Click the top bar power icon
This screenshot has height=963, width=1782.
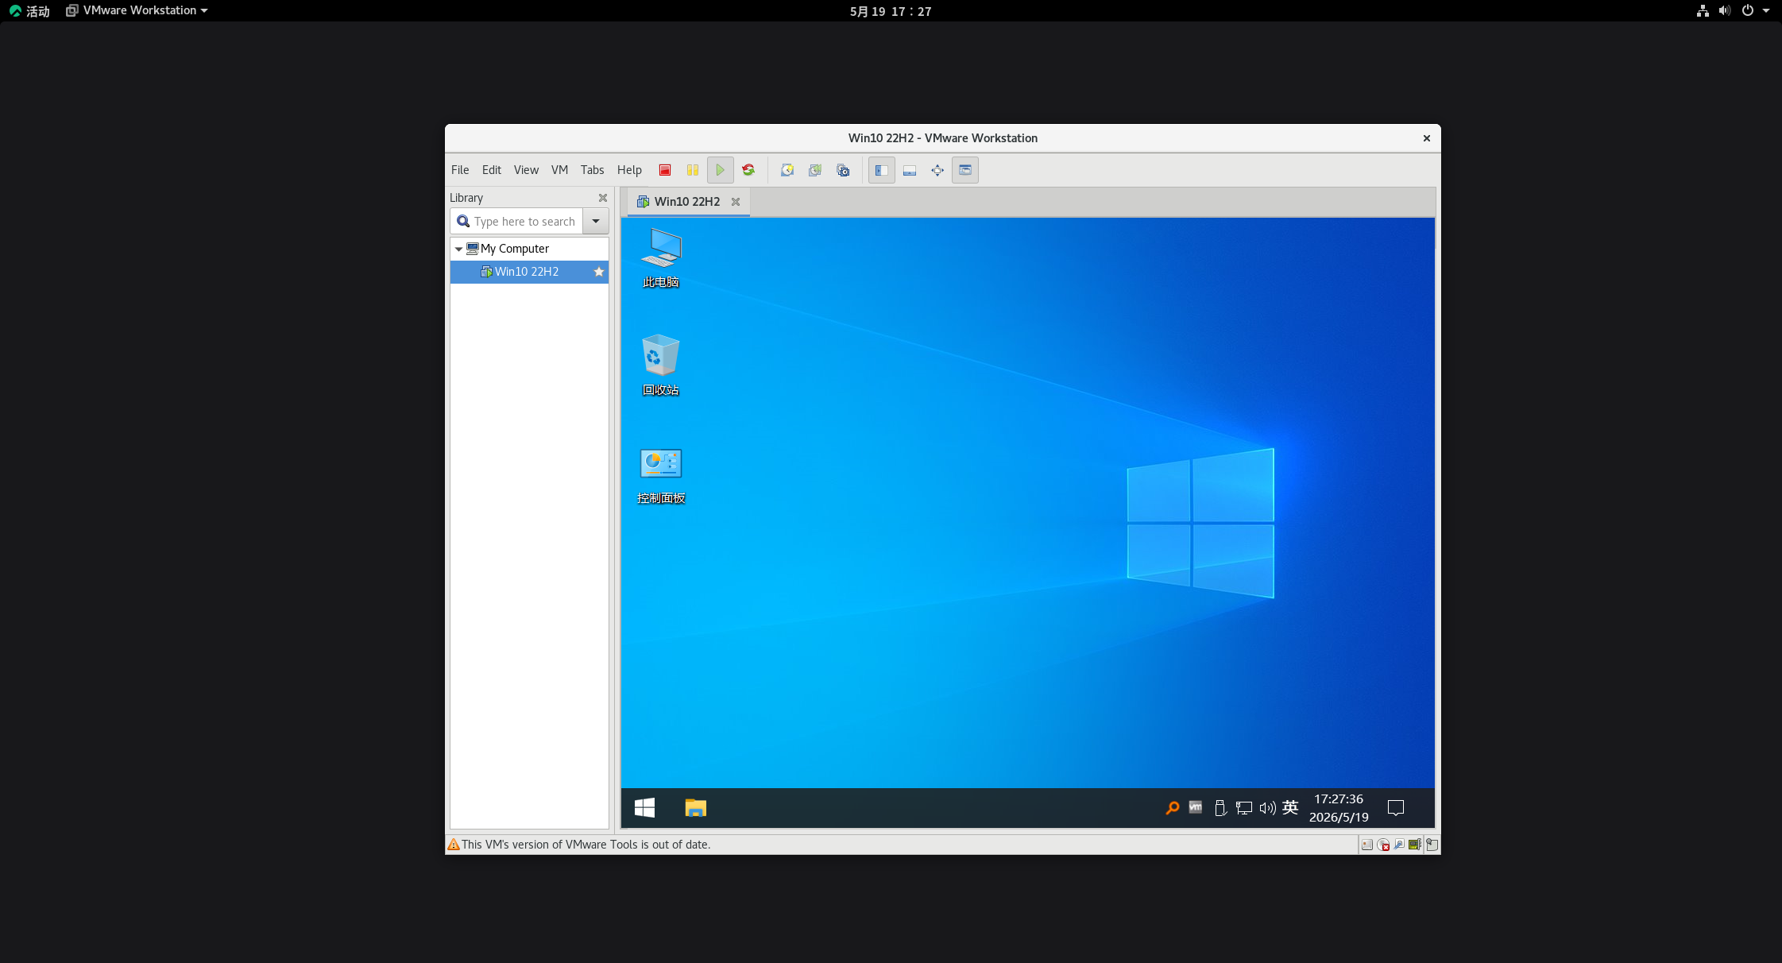pos(1748,11)
